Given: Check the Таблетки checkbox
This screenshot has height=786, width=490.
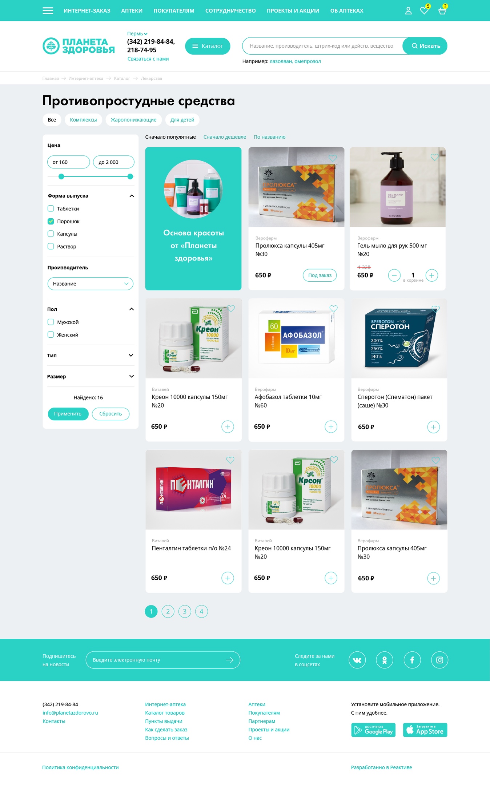Looking at the screenshot, I should coord(51,209).
